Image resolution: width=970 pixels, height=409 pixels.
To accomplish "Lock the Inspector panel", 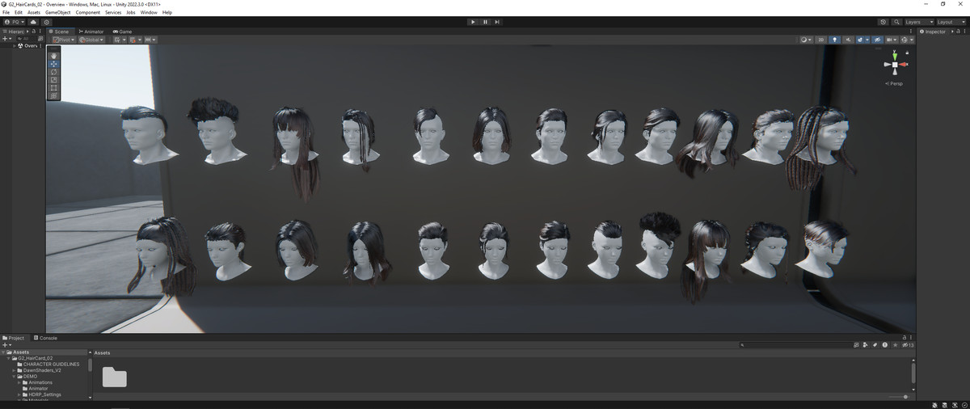I will pos(958,32).
